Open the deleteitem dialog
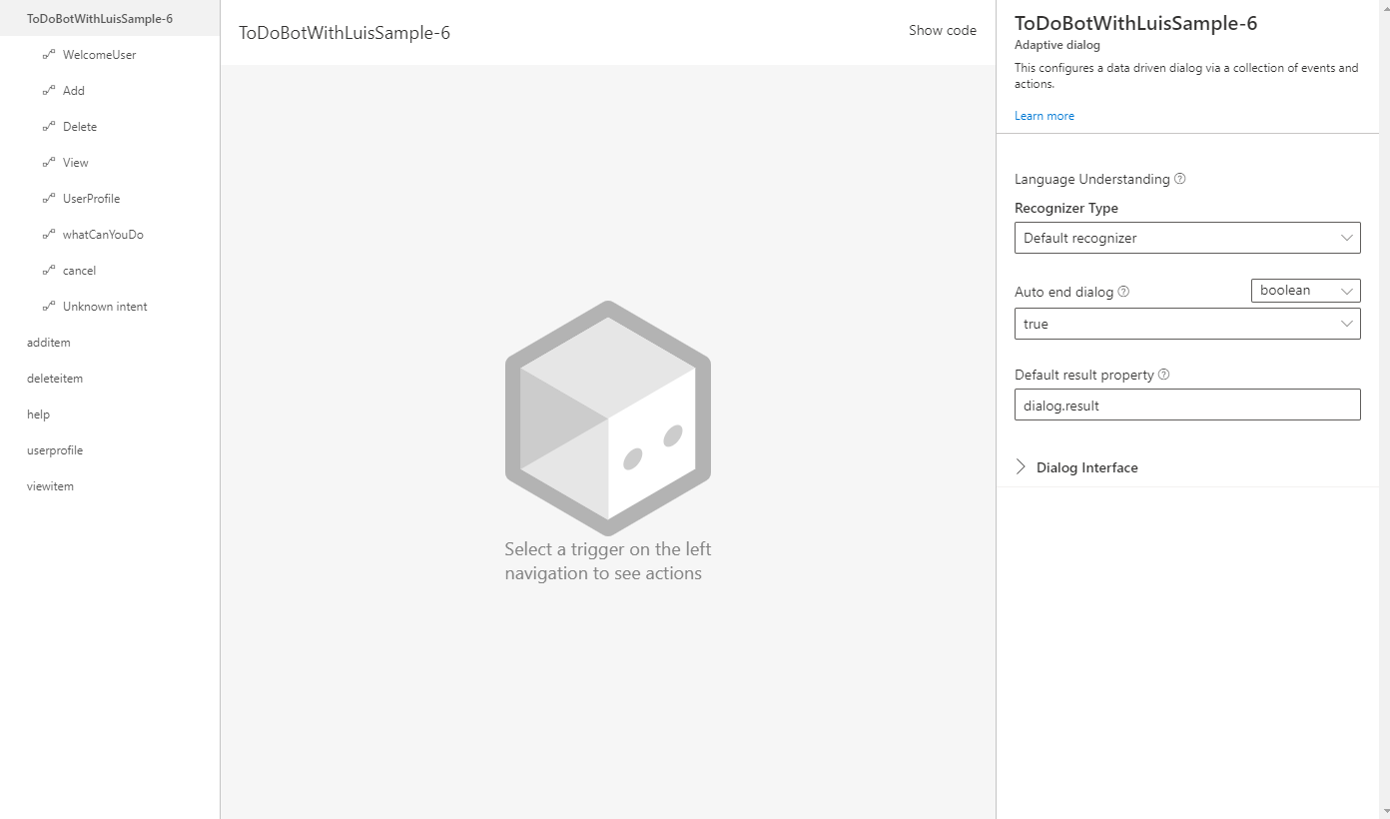 click(x=110, y=379)
